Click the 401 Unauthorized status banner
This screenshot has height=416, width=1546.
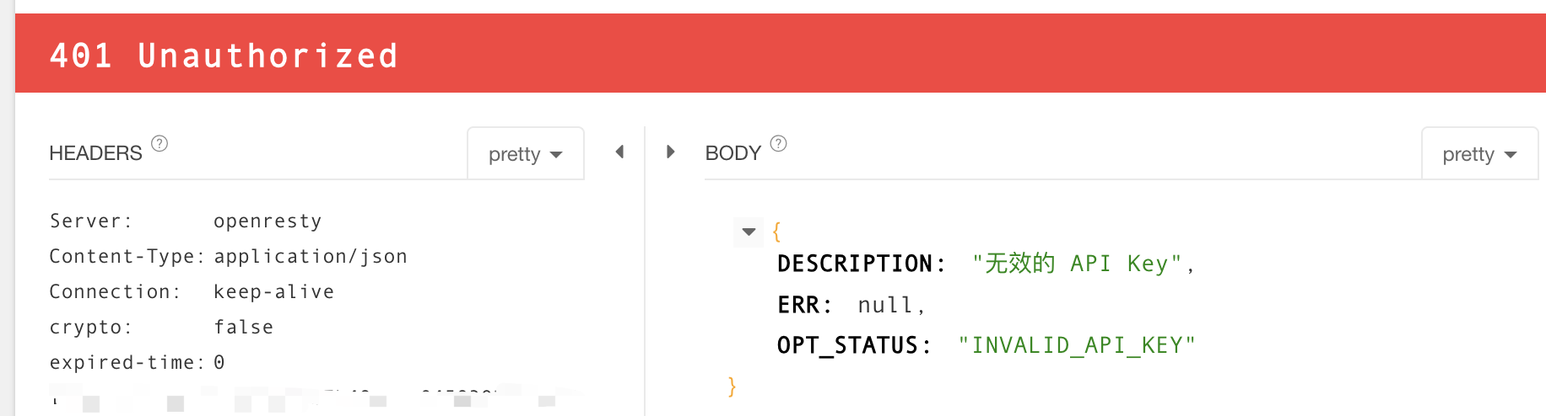click(224, 56)
